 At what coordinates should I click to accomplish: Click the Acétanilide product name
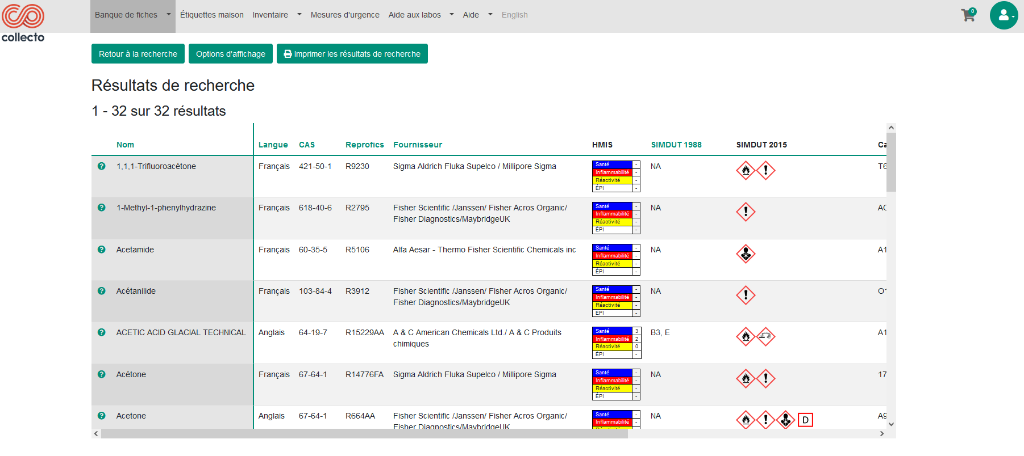point(136,291)
